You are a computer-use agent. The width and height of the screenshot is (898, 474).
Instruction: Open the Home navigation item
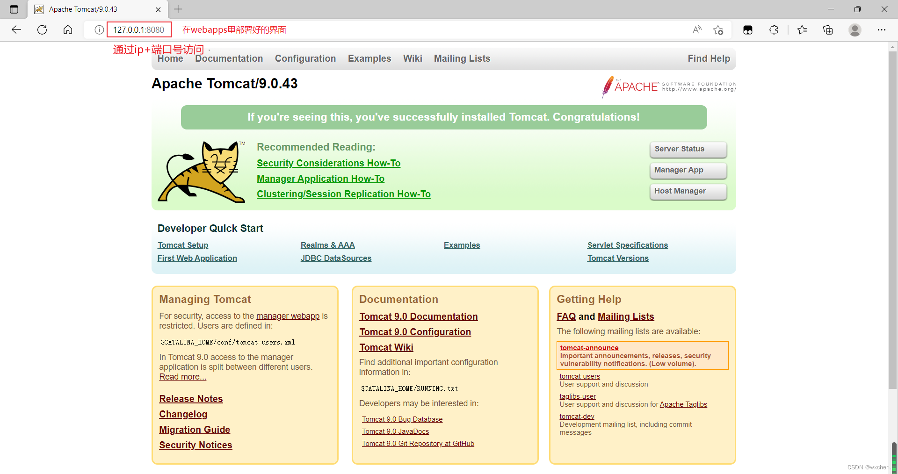(170, 58)
